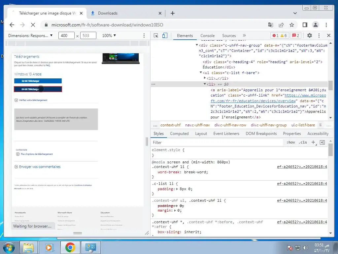Open the education devices overview href link

coord(268,98)
